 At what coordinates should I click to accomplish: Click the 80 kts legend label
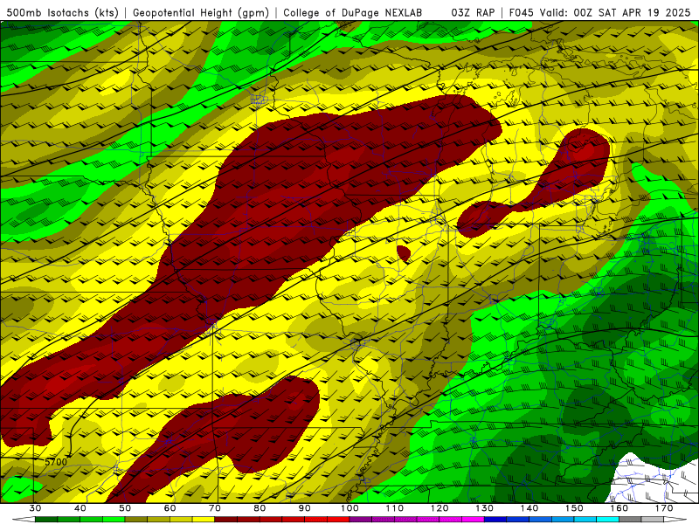coord(260,508)
